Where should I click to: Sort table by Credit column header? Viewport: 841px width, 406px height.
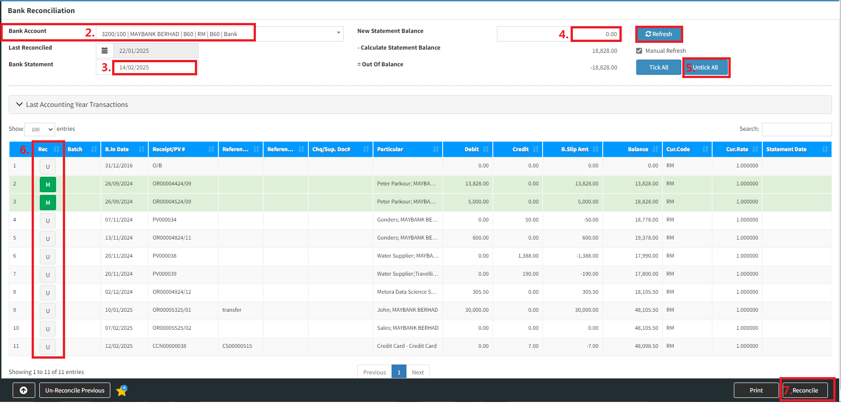coord(520,149)
